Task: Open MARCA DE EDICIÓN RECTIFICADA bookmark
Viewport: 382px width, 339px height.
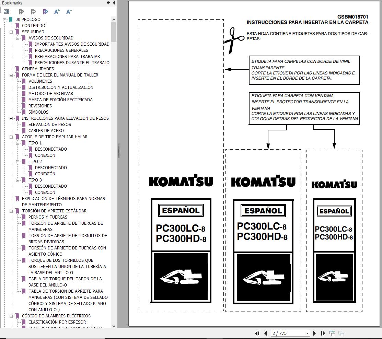Action: pos(60,100)
